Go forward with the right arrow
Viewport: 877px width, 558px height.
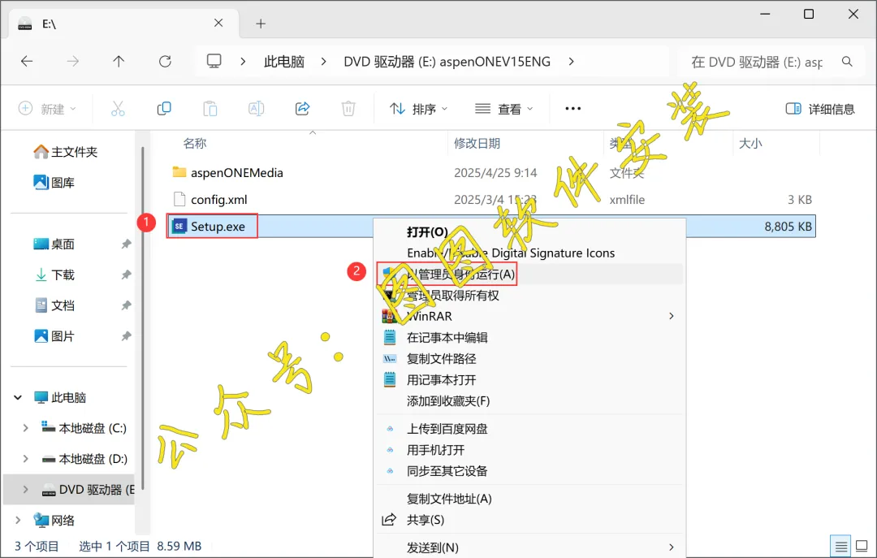(x=73, y=62)
